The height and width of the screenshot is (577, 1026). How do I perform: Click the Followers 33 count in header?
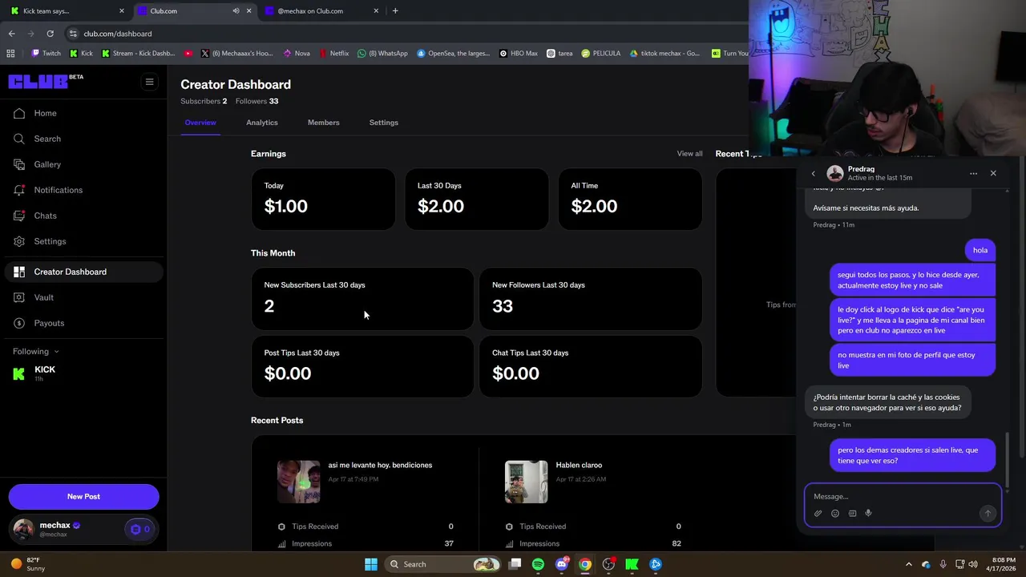coord(256,101)
